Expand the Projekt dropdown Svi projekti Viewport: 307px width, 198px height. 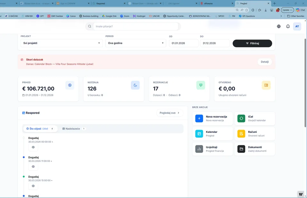pos(60,43)
